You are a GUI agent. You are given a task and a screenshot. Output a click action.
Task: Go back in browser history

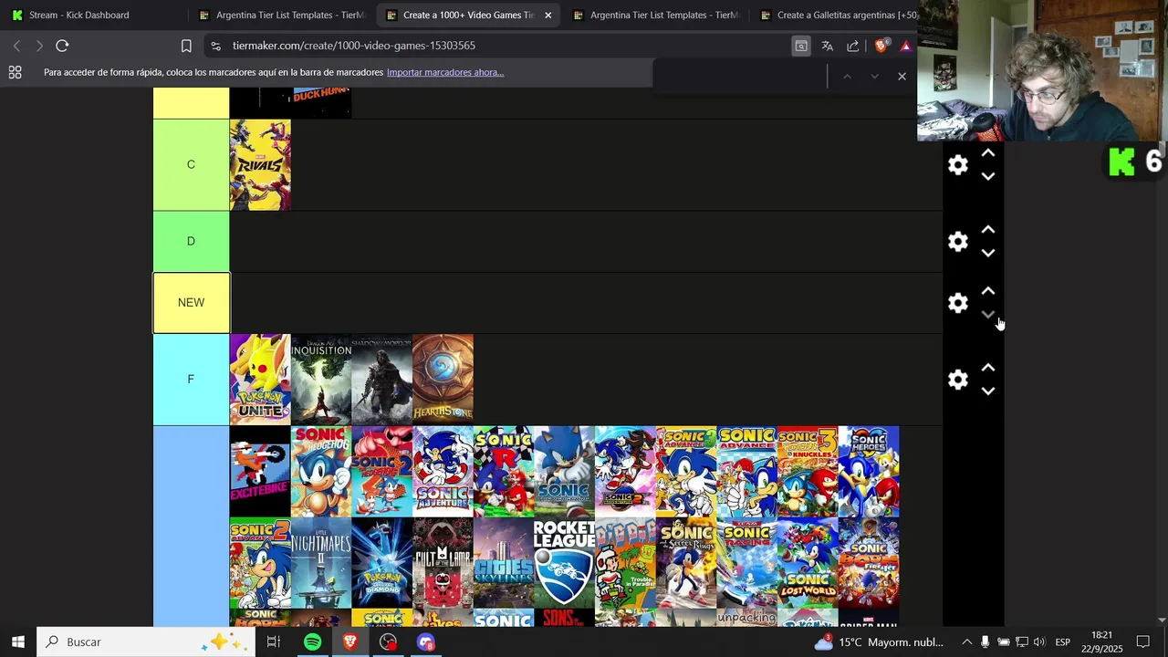click(x=16, y=46)
